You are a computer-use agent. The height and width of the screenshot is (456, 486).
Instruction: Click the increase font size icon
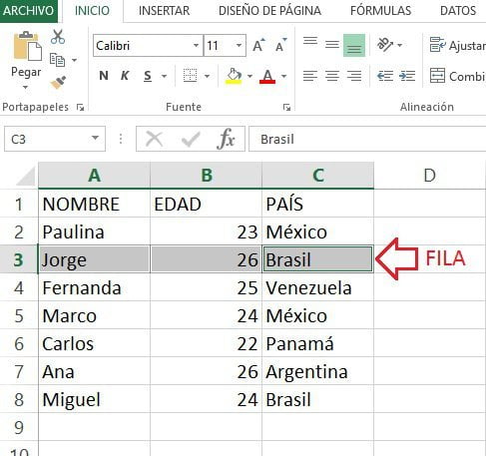coord(258,45)
